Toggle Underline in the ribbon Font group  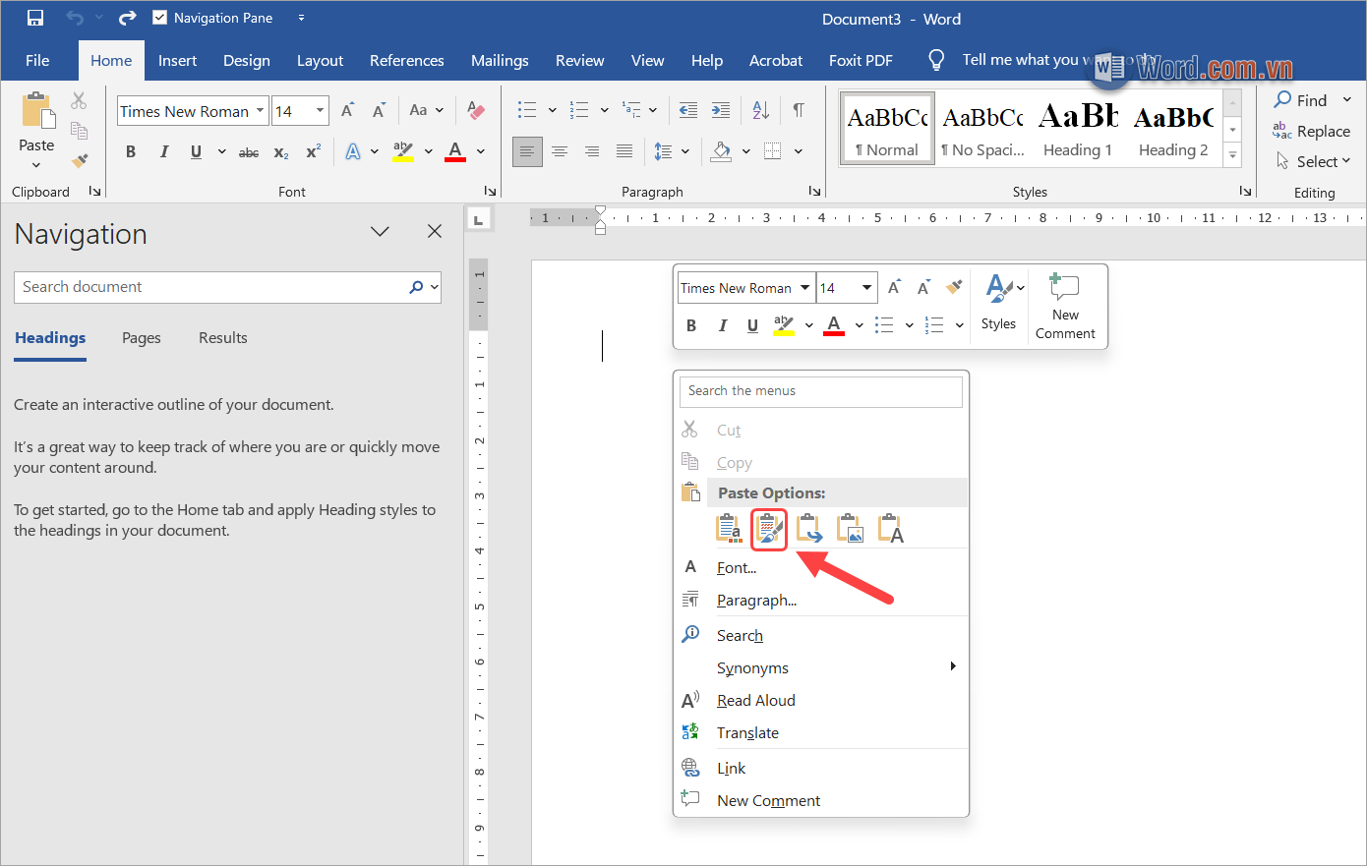196,152
